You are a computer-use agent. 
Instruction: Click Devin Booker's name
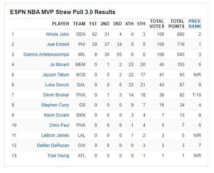pyautogui.click(x=56, y=95)
